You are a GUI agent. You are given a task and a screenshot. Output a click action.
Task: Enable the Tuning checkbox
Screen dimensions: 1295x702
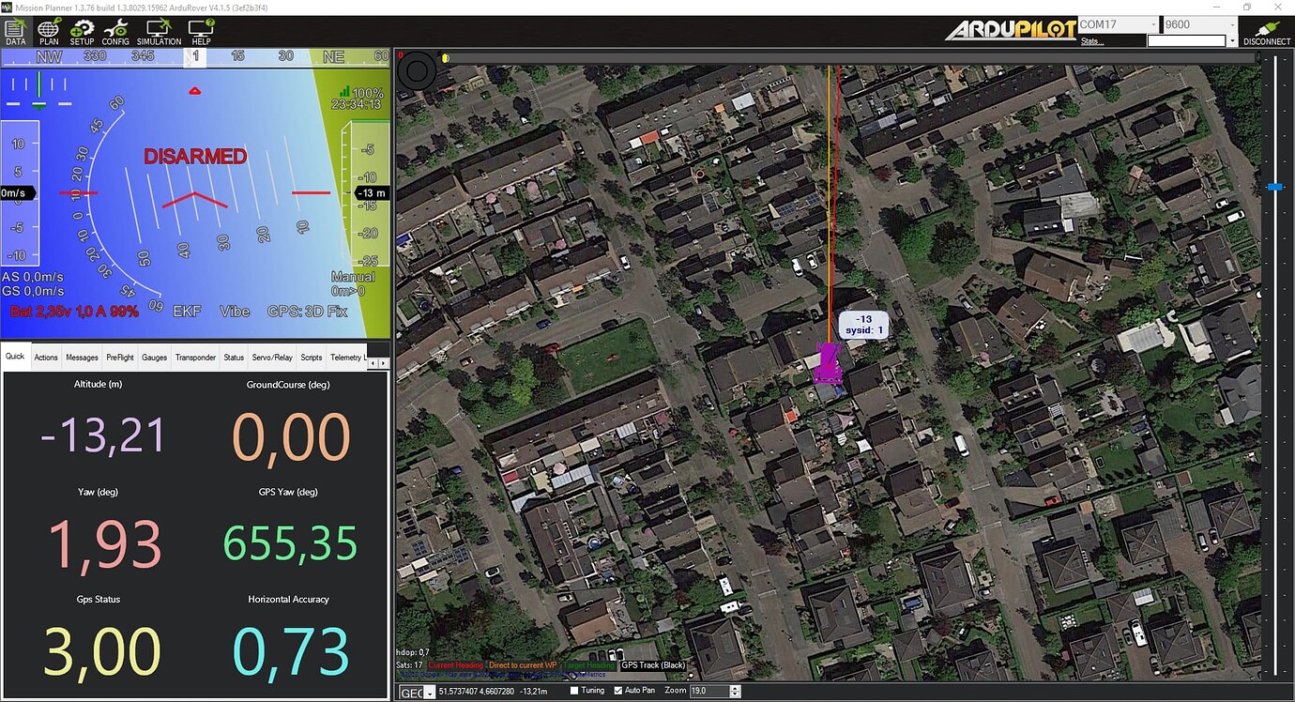[573, 690]
